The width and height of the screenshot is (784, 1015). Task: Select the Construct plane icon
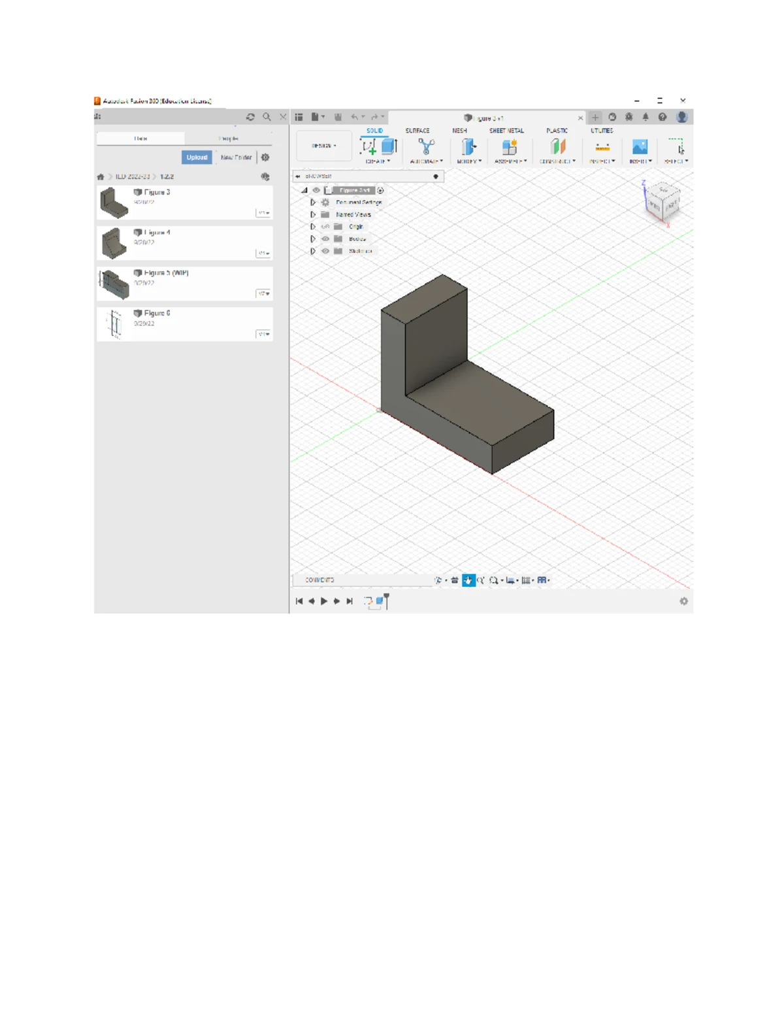(x=557, y=146)
